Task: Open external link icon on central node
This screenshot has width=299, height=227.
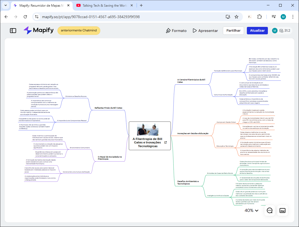Action: (165, 142)
